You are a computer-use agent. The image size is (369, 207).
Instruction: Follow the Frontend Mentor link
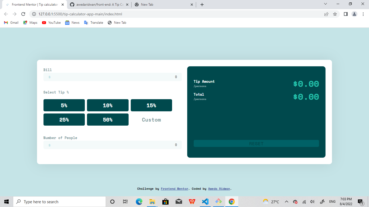pos(175,189)
